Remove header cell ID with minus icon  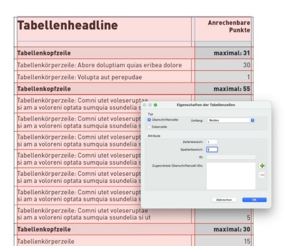262,175
